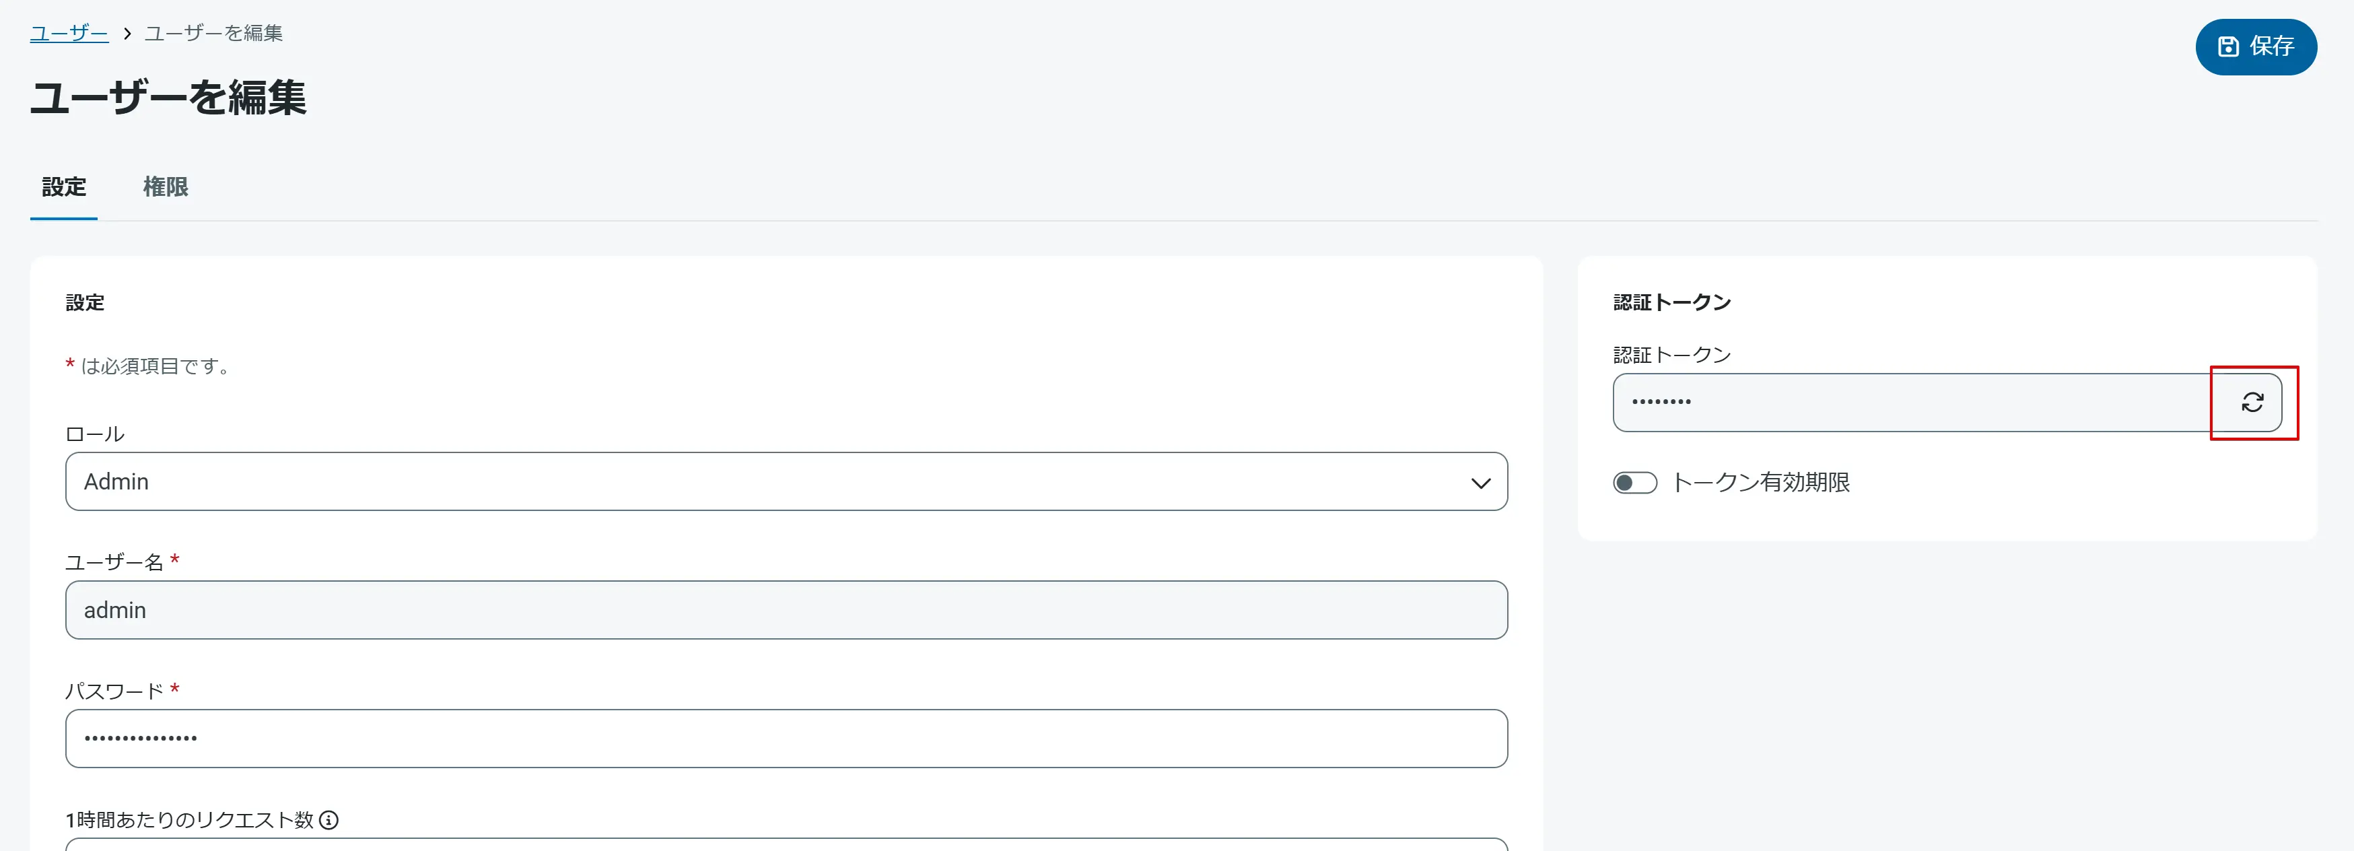Click the info icon beside 1時間あたりのリクエスト数
The image size is (2354, 851).
coord(329,820)
